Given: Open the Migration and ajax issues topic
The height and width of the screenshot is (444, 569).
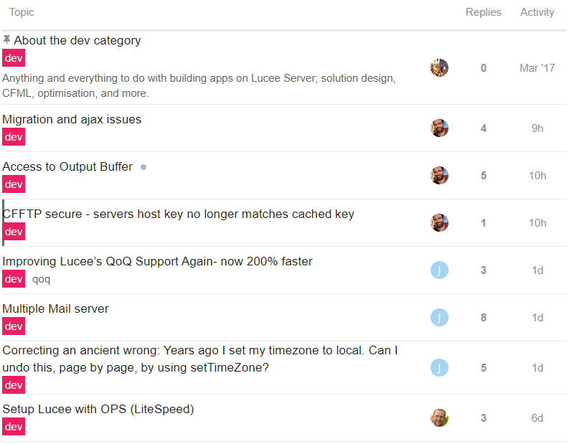Looking at the screenshot, I should [x=72, y=119].
